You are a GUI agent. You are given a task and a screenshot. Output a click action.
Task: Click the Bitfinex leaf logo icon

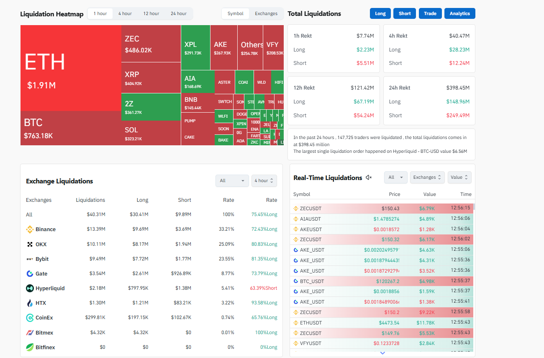point(30,347)
